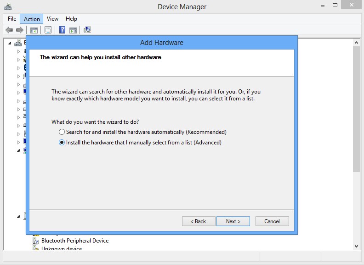Collapse the expanded category above Bluetooth Peripheral Device
The width and height of the screenshot is (364, 265).
(x=18, y=216)
